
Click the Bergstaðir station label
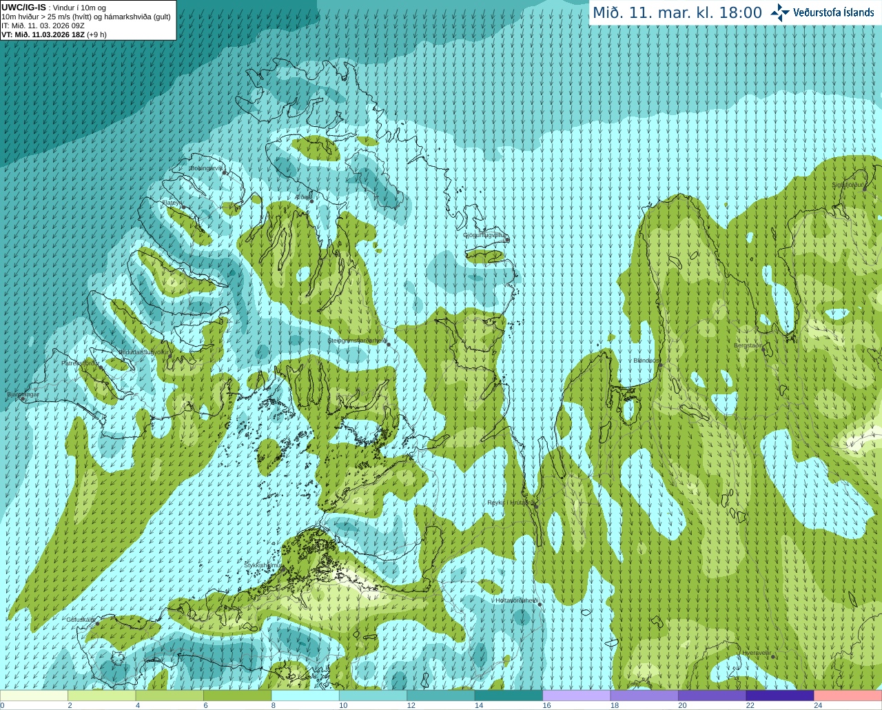(748, 345)
